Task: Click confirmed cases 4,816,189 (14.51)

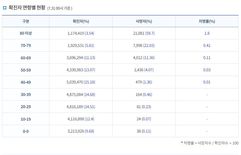Action: click(81, 106)
